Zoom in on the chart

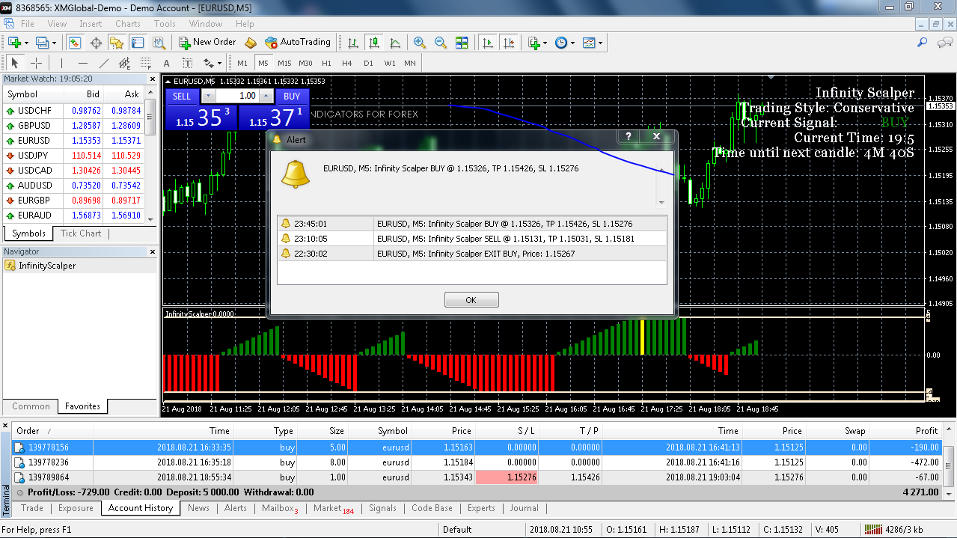click(420, 43)
